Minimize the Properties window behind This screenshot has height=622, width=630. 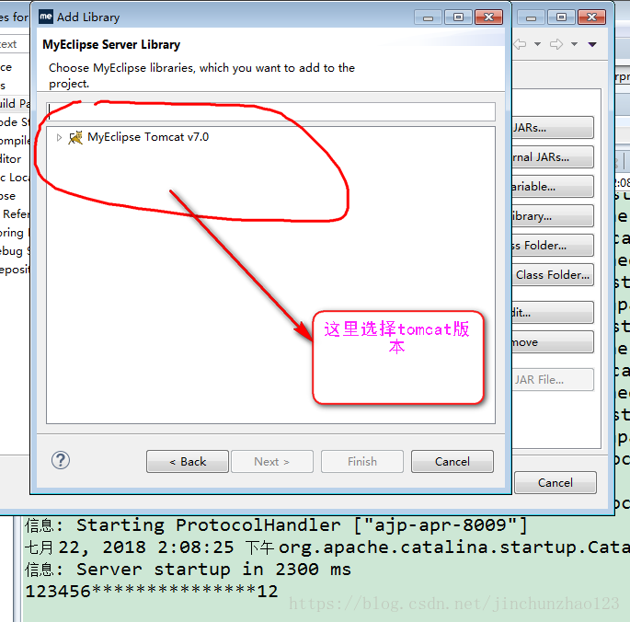point(531,17)
